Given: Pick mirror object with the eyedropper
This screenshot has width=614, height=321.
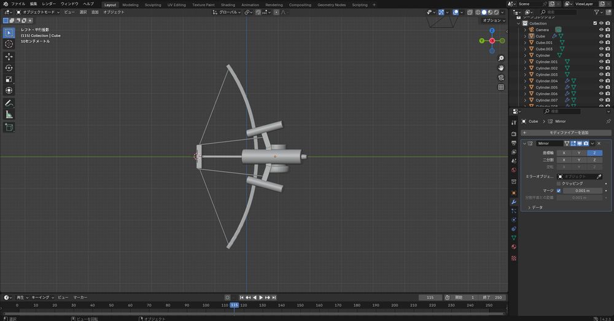Looking at the screenshot, I should click(599, 177).
